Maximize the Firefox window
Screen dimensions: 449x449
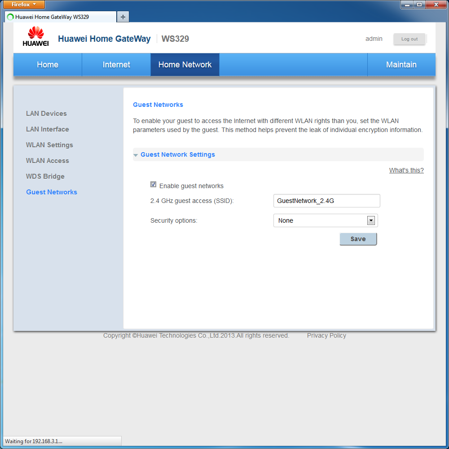click(x=419, y=4)
